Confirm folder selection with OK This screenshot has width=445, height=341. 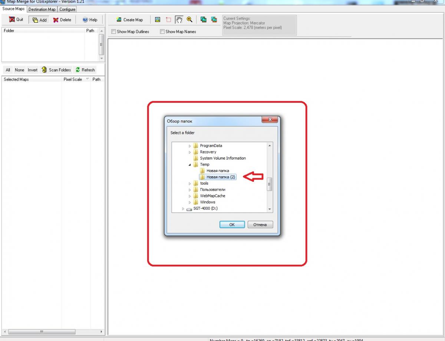(232, 224)
